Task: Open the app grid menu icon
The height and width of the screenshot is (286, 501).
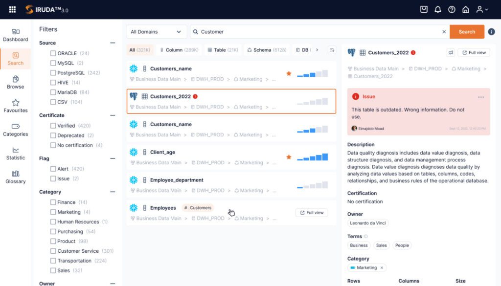Action: [12, 9]
